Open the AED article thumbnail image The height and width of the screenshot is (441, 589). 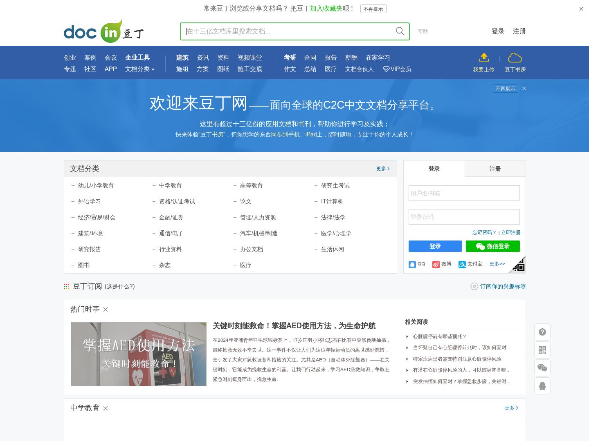139,354
